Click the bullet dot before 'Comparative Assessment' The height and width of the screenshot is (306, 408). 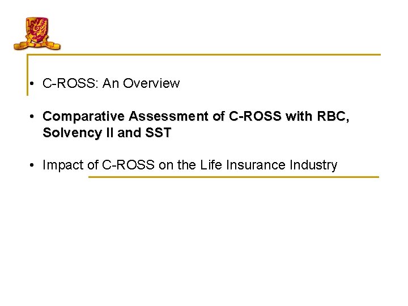point(32,116)
